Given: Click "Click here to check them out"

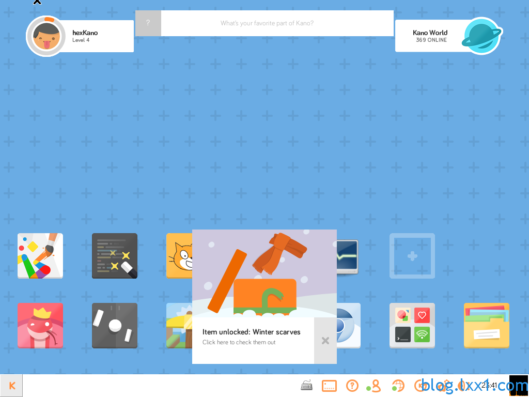Looking at the screenshot, I should [x=239, y=342].
